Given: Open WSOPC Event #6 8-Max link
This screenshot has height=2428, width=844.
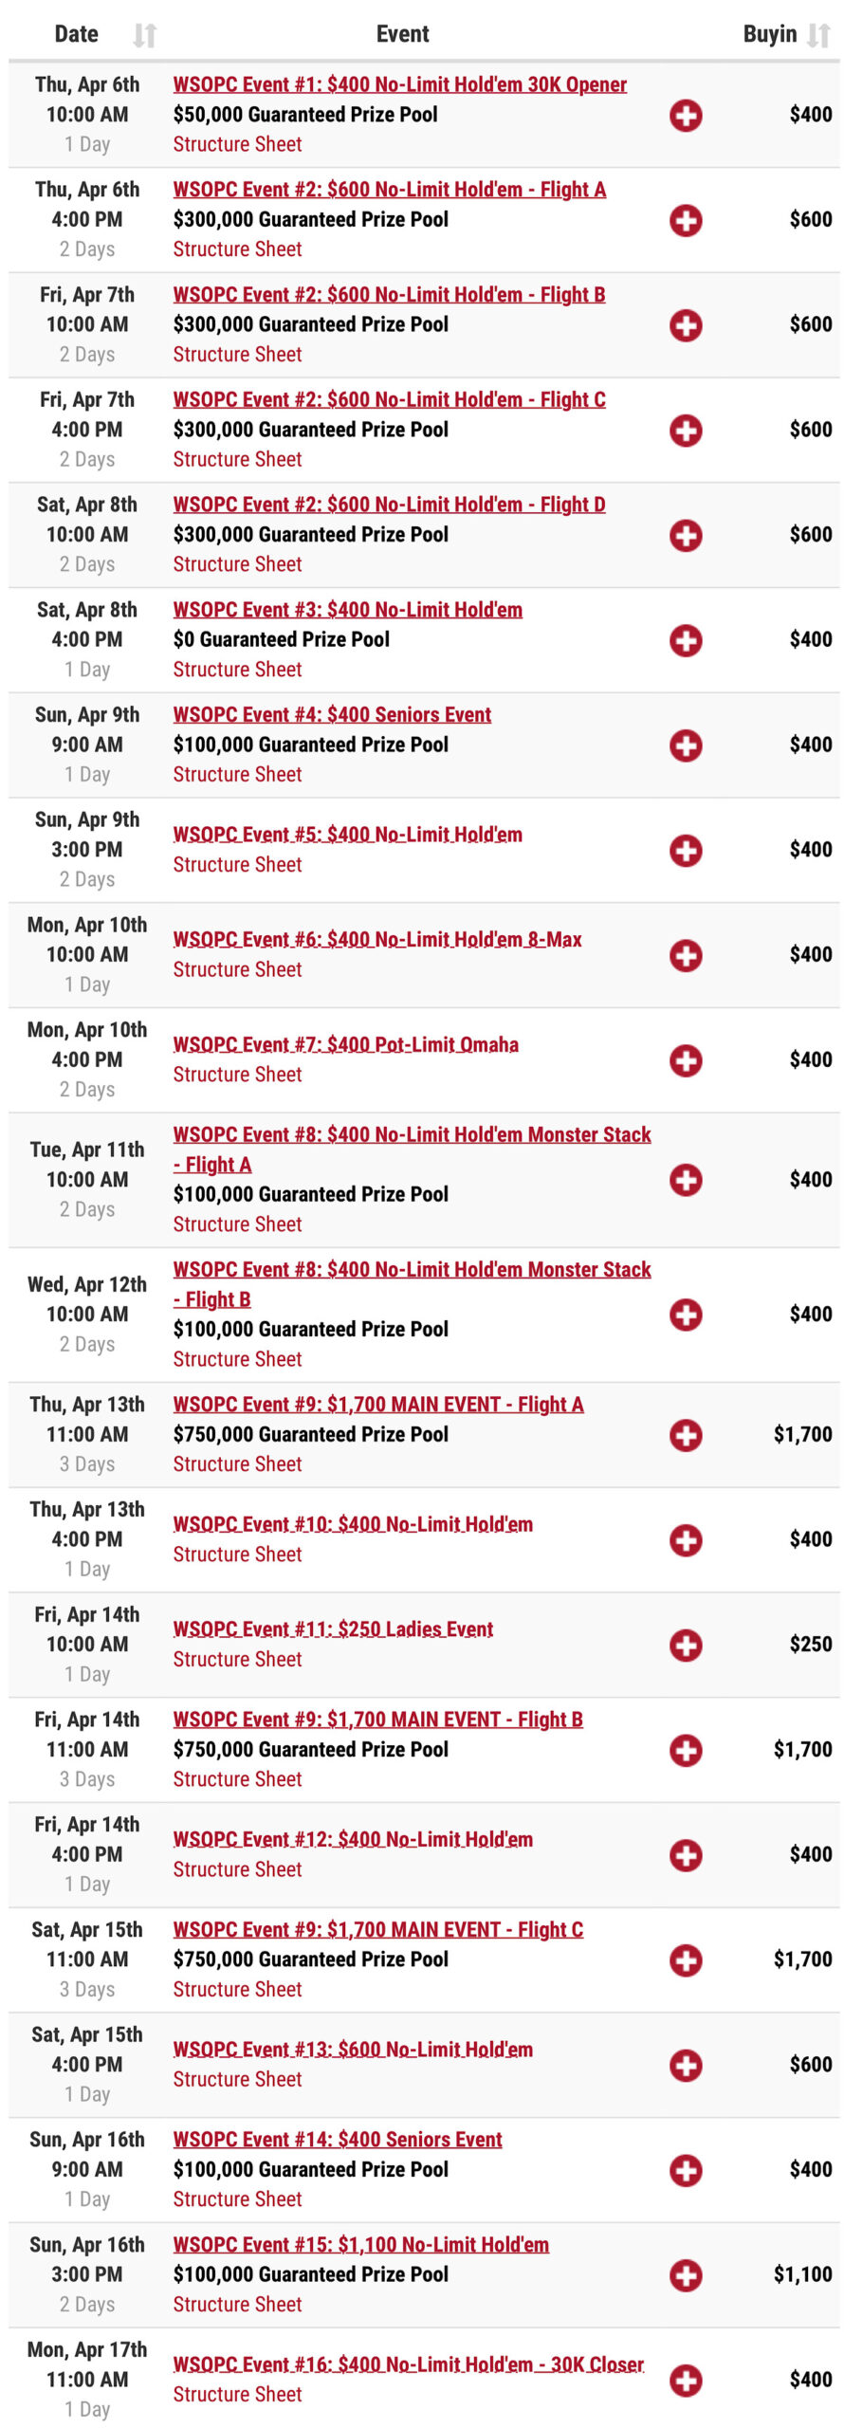Looking at the screenshot, I should pos(377,940).
